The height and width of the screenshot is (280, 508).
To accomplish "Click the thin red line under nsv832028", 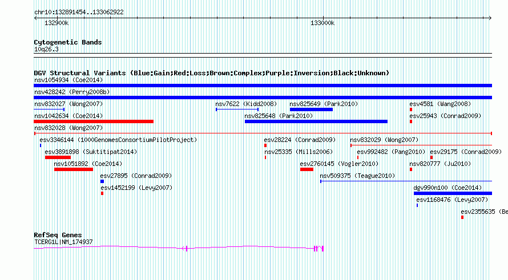I will [x=263, y=133].
